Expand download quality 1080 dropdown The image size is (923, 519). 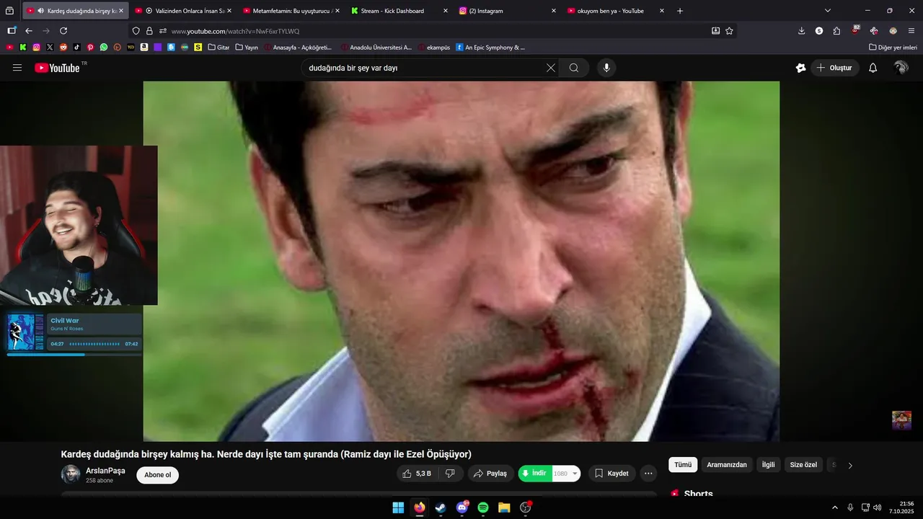(575, 474)
